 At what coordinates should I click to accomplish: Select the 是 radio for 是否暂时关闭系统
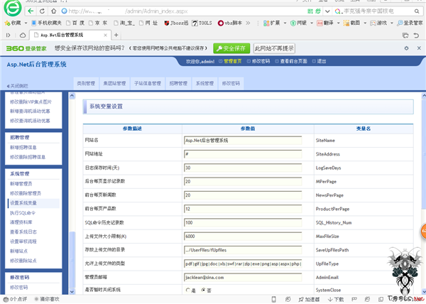(x=187, y=290)
